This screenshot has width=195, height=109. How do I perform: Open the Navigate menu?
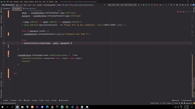click(16, 2)
